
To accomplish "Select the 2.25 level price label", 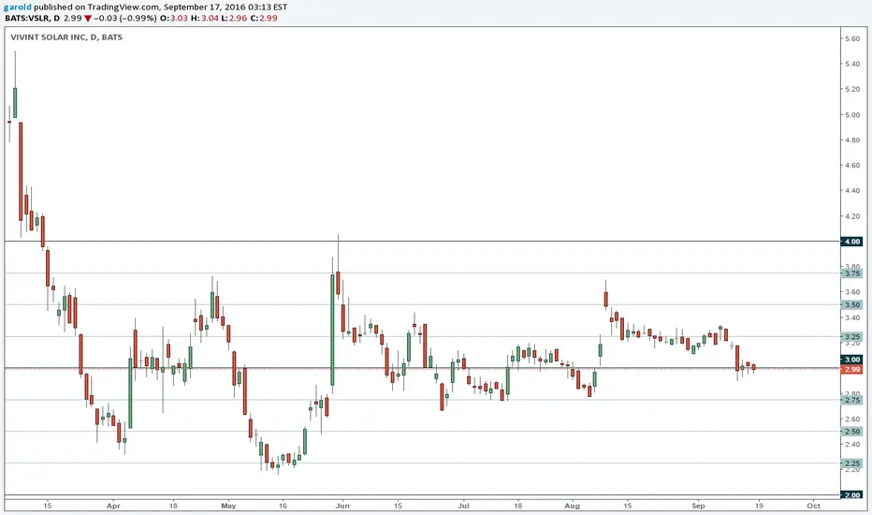I will coord(852,463).
